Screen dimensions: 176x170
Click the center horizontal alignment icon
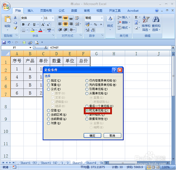coord(65,24)
